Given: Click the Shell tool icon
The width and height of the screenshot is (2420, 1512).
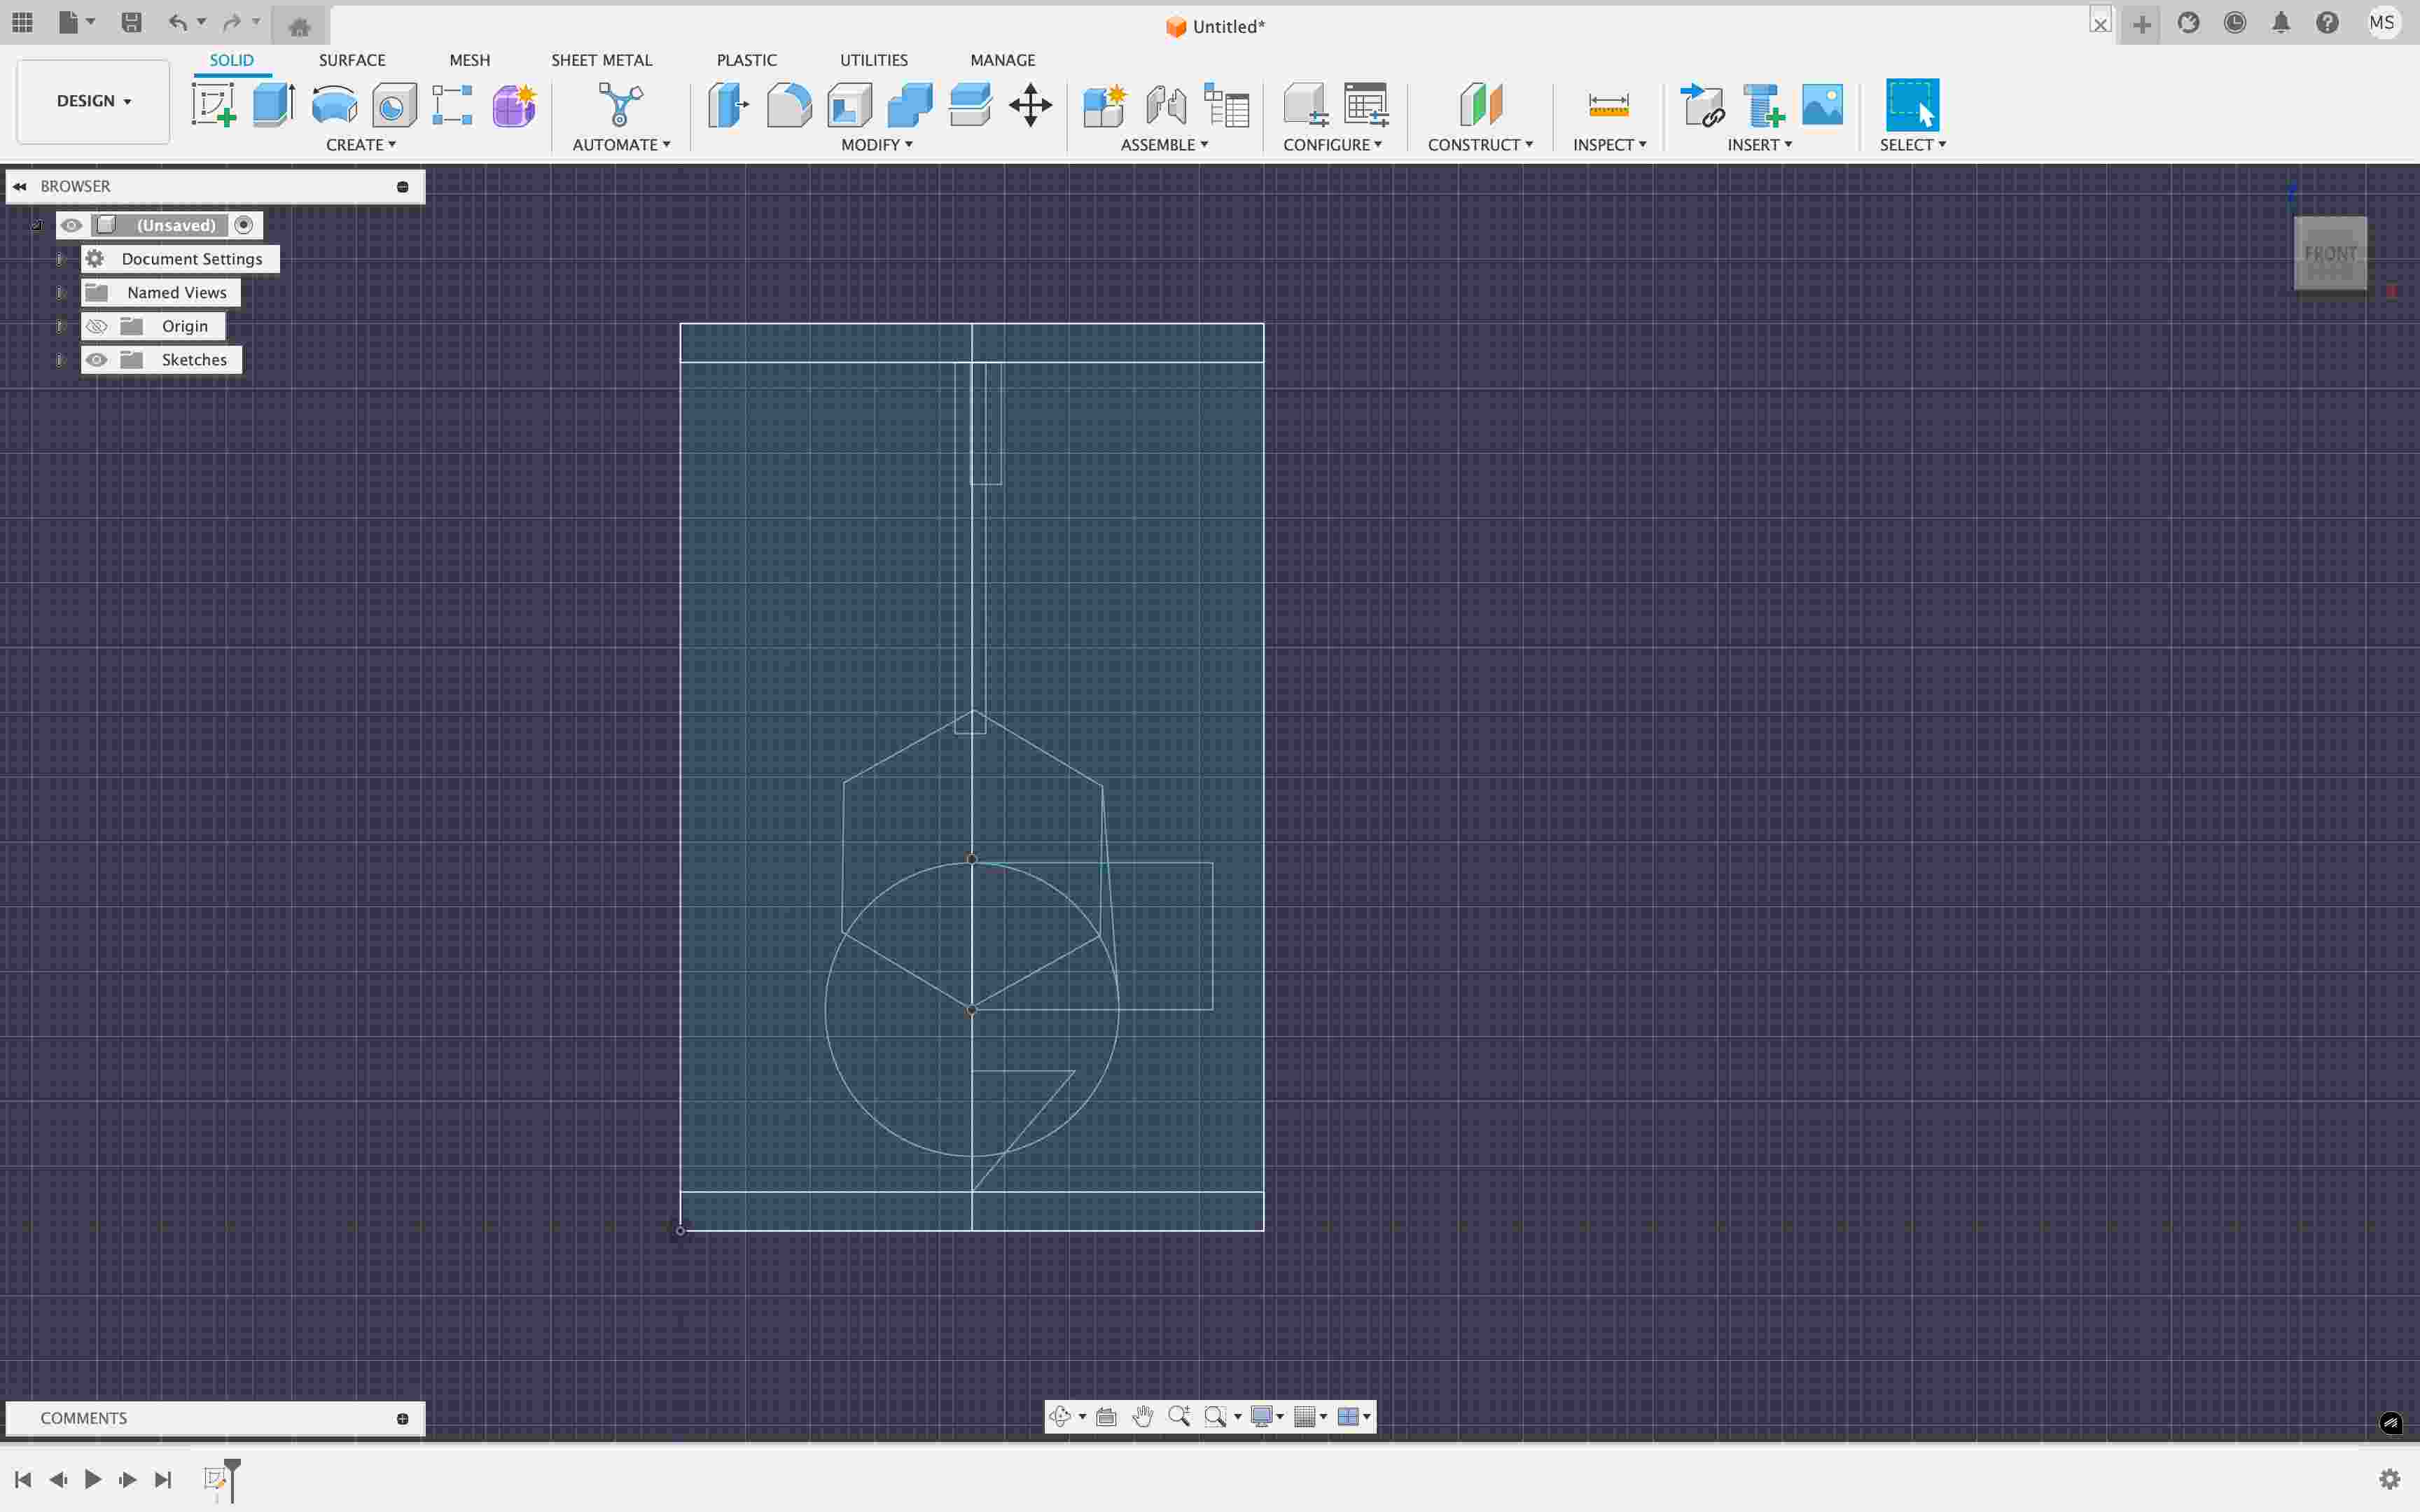Looking at the screenshot, I should tap(849, 104).
